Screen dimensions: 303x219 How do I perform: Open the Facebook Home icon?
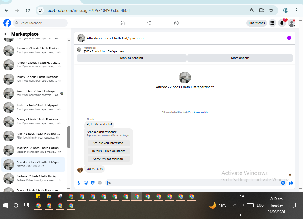point(122,23)
